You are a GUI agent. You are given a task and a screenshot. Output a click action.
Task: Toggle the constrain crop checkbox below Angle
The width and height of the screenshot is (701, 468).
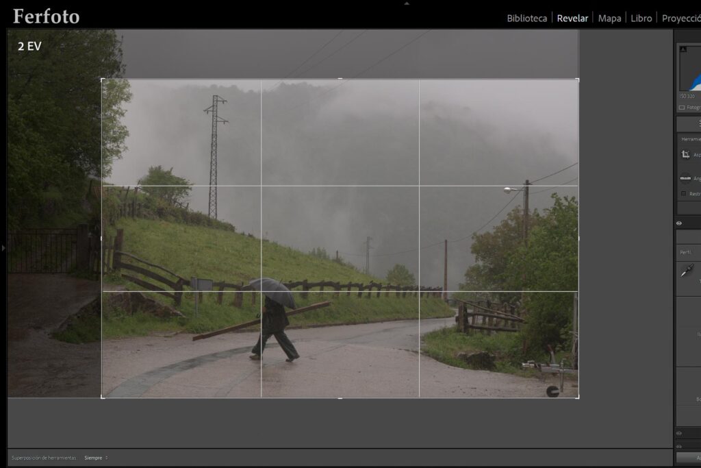[684, 194]
